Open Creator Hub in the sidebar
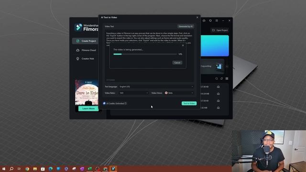Viewport: 306px width, 172px height. pos(85,59)
